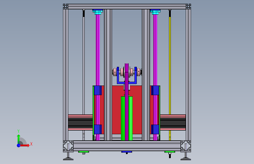
Task: Select the lower-left blue bearing block
Action: point(98,129)
